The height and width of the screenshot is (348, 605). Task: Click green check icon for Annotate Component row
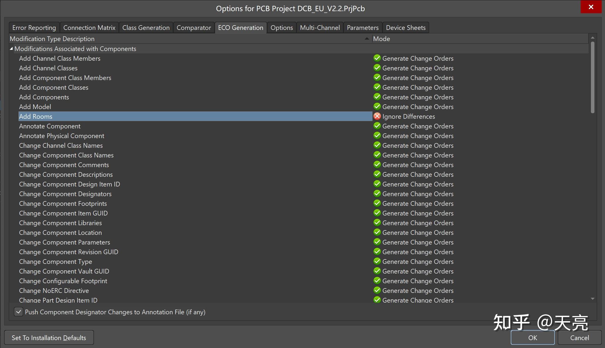coord(377,126)
